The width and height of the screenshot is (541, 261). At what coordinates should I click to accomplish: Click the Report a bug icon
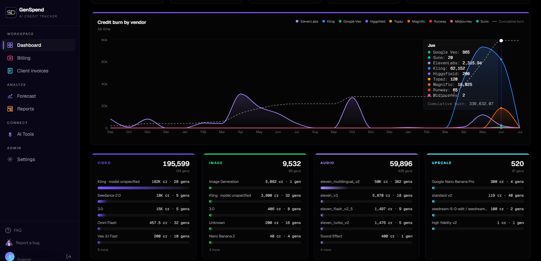pyautogui.click(x=9, y=243)
